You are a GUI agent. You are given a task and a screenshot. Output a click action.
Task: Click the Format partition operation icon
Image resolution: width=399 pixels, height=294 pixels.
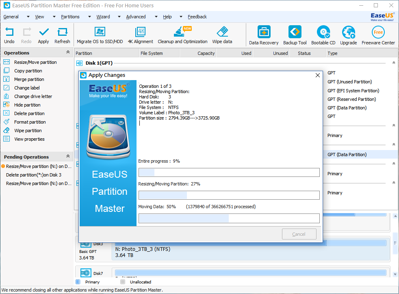pos(7,122)
